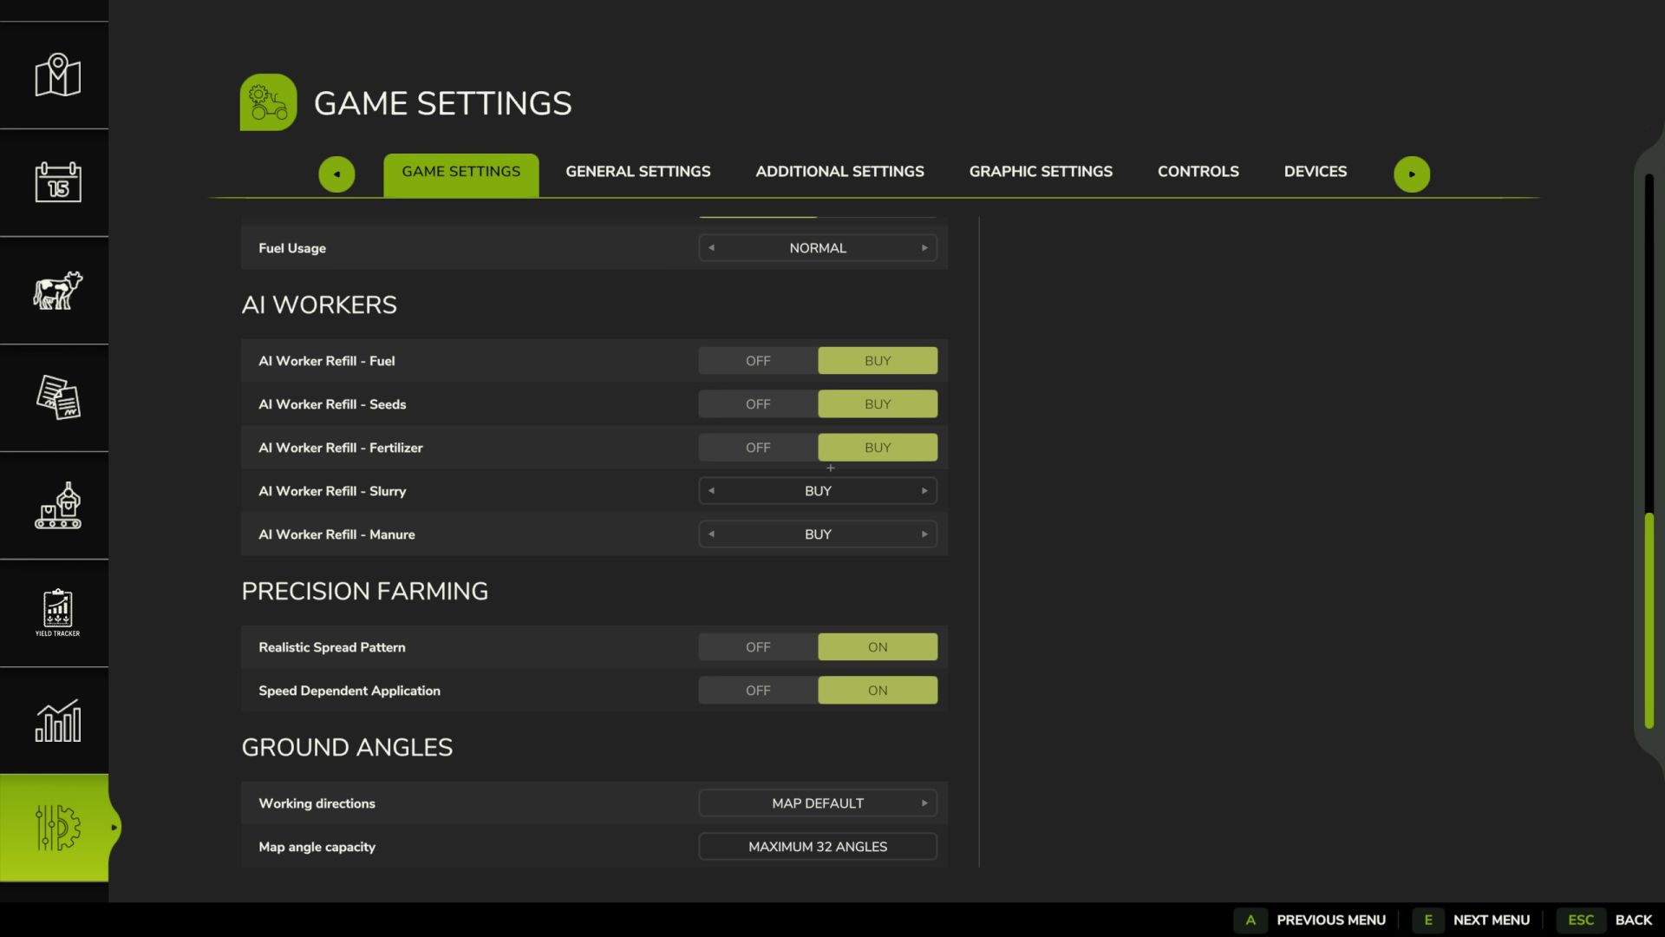Open the Devices tab
1665x937 pixels.
coord(1316,172)
